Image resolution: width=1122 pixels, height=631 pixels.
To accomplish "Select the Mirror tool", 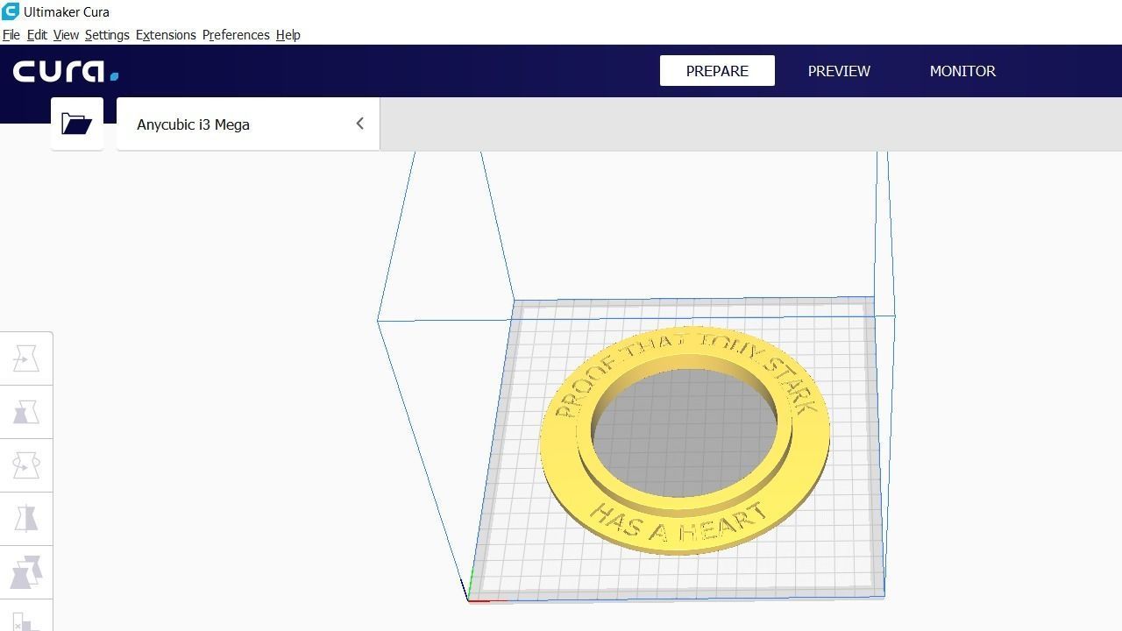I will coord(26,519).
